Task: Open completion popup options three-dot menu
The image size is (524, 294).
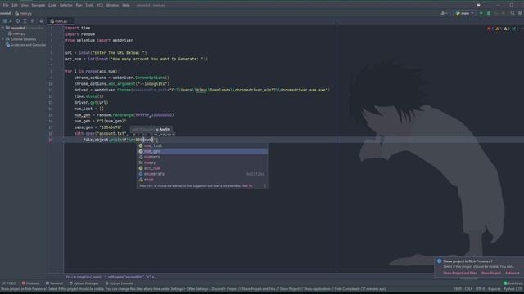Action: click(x=264, y=186)
